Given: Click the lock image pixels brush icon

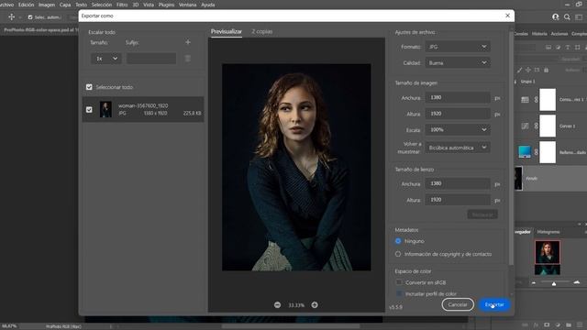Looking at the screenshot, I should (520, 70).
